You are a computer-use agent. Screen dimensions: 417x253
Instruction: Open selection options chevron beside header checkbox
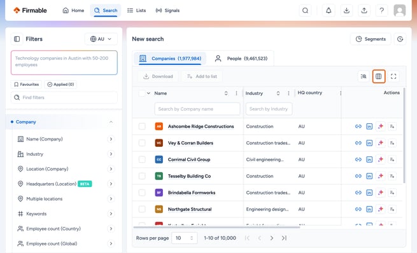149,93
